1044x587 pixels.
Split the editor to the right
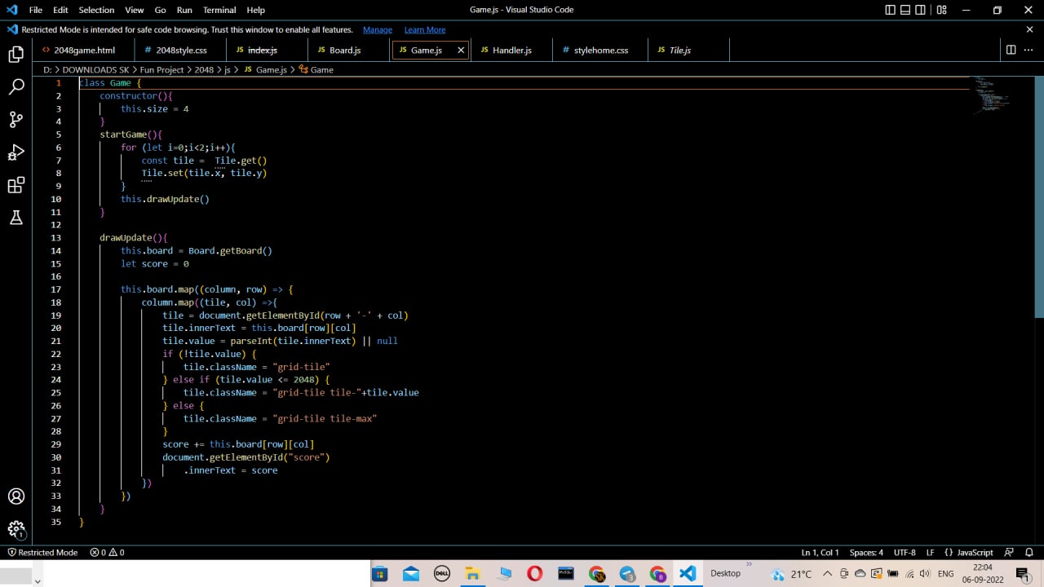[x=1011, y=50]
